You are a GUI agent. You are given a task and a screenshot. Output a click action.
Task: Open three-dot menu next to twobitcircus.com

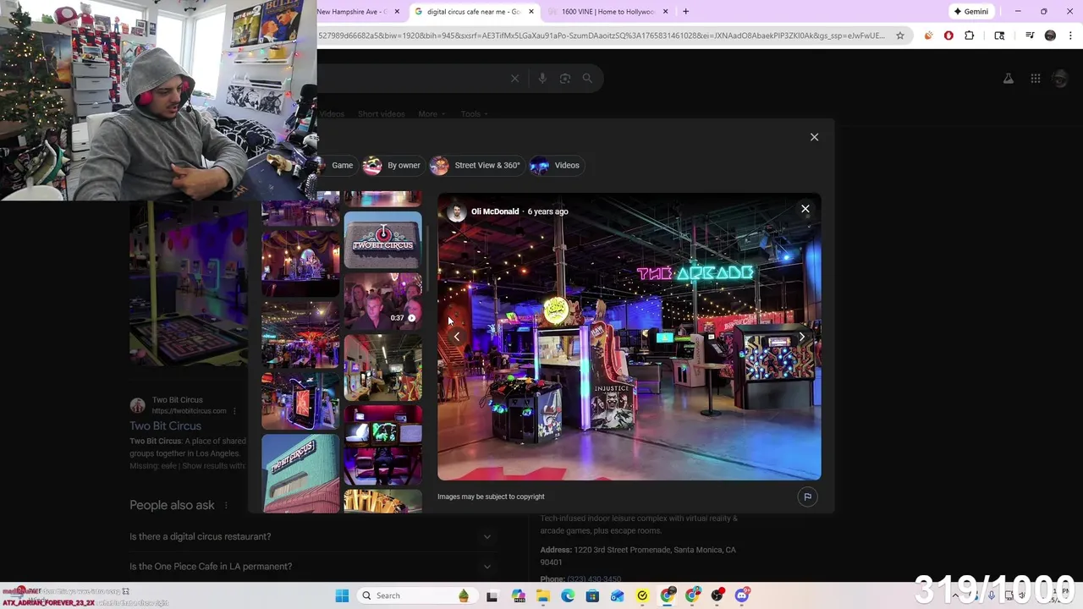[234, 411]
